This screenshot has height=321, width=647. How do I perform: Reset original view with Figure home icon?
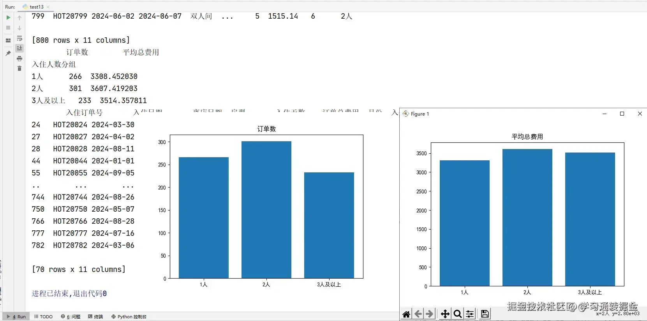[x=406, y=314]
